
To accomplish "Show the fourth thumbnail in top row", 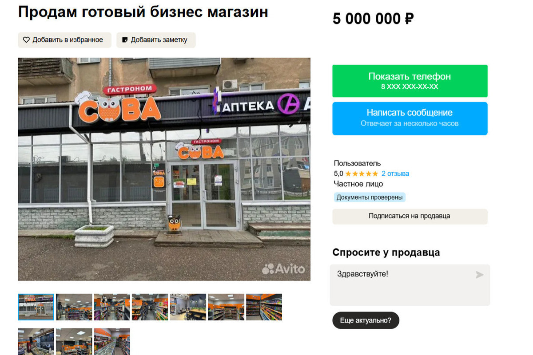I will pyautogui.click(x=150, y=307).
